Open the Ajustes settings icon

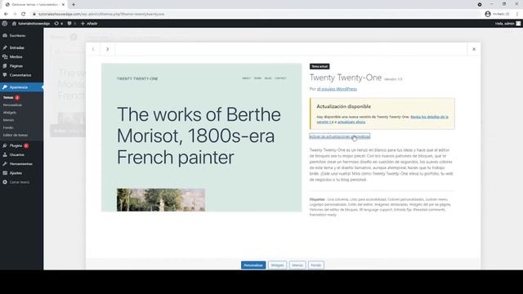point(5,173)
